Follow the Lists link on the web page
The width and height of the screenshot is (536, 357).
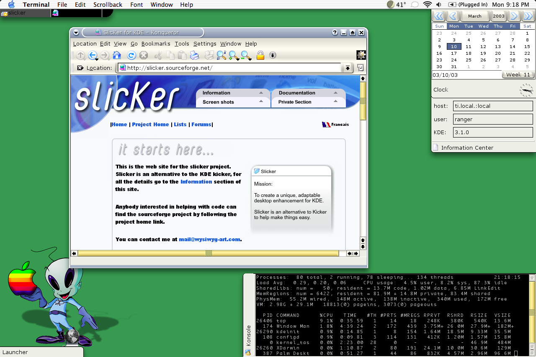coord(180,125)
